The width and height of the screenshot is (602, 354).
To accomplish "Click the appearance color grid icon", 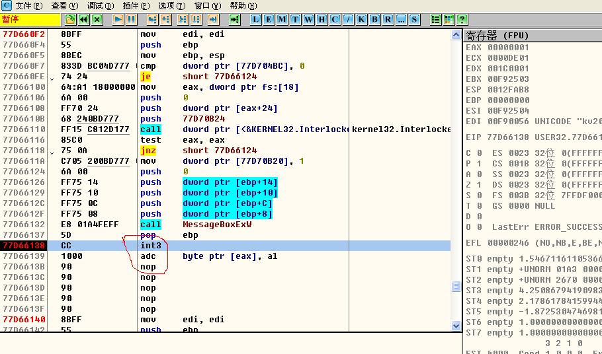I will click(449, 20).
